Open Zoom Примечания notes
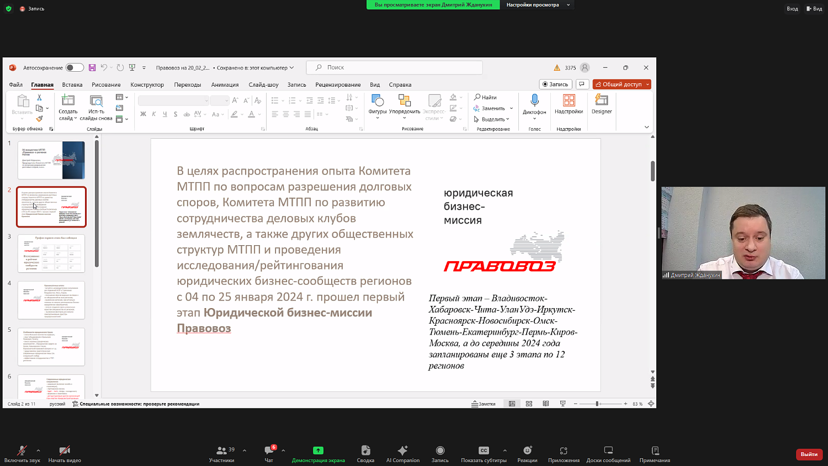The width and height of the screenshot is (828, 466). coord(655,454)
